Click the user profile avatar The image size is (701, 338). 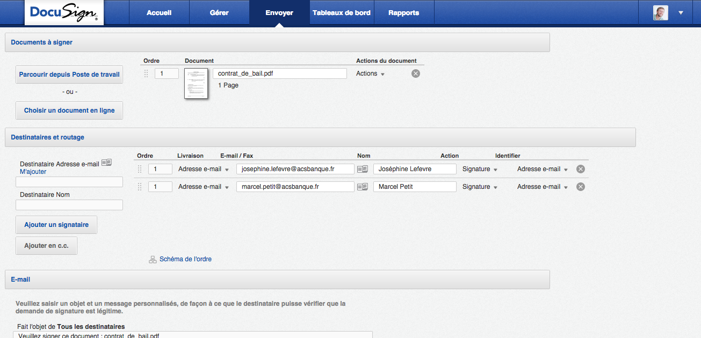point(660,13)
